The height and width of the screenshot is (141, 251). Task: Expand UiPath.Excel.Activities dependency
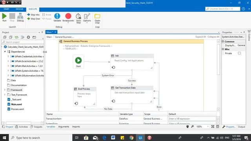tap(8, 61)
